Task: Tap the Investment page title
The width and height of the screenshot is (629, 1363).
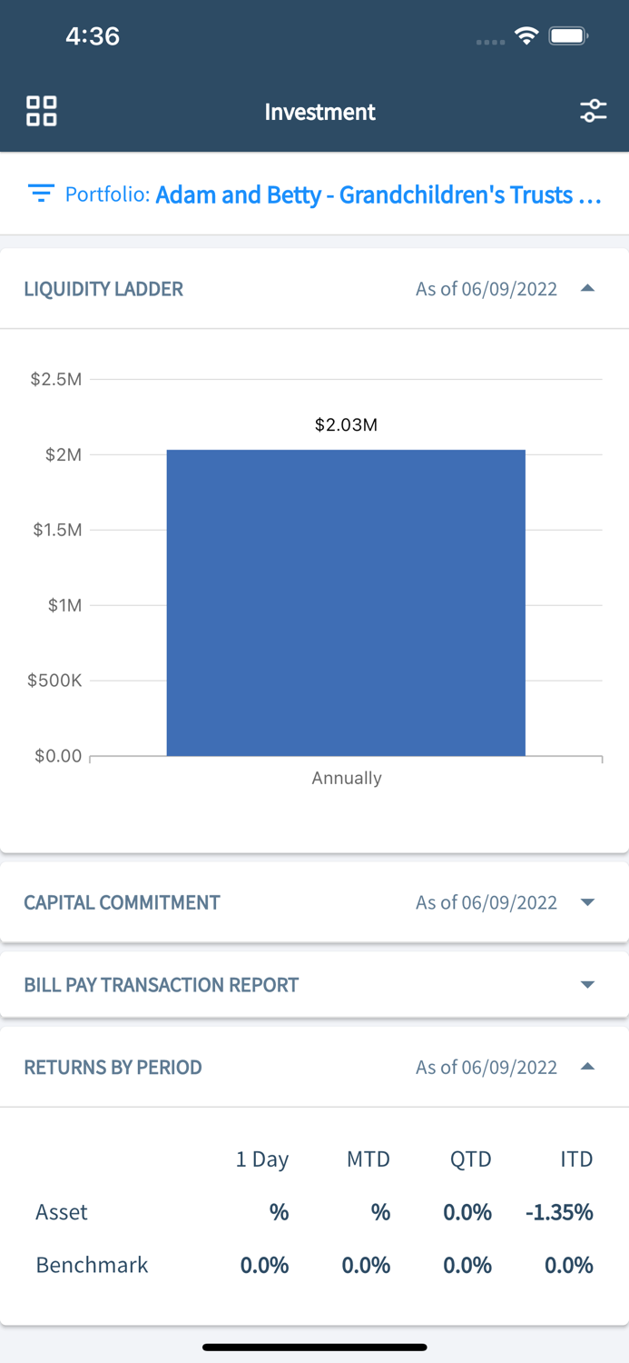Action: 319,112
